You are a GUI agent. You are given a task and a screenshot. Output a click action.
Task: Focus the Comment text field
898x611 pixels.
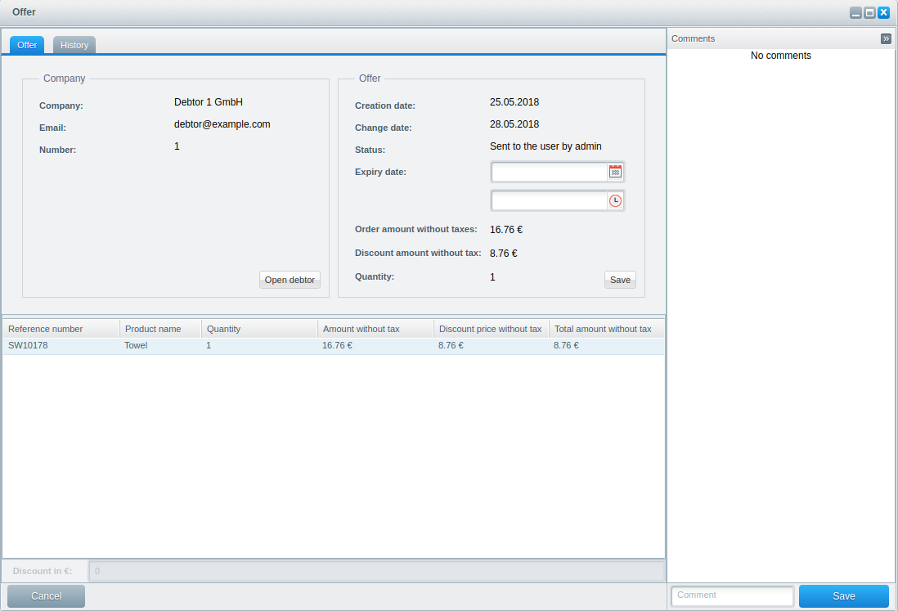pos(732,596)
